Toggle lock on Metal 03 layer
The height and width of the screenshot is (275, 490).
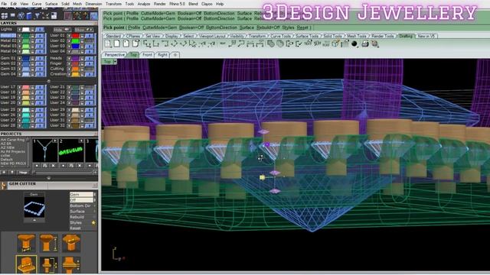(x=32, y=46)
